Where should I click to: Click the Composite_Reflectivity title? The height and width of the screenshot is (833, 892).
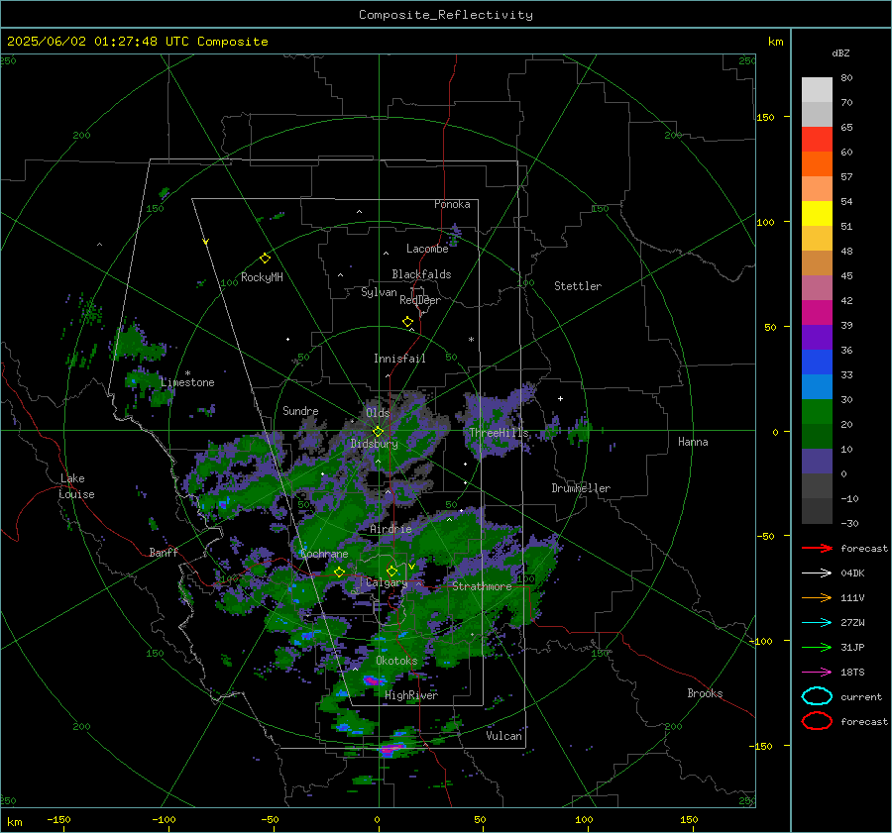click(446, 15)
